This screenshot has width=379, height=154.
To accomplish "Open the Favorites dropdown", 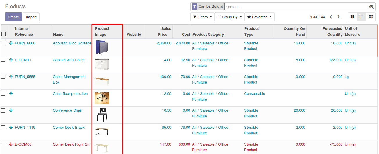I will pyautogui.click(x=259, y=17).
